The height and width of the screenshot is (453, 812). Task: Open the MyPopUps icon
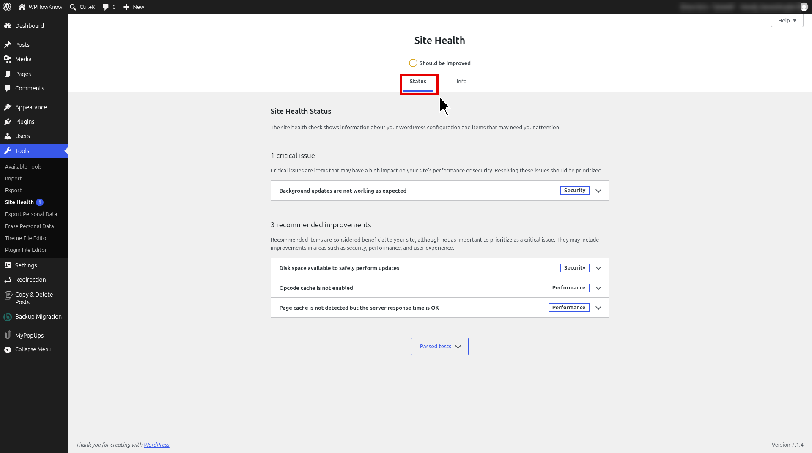(8, 335)
